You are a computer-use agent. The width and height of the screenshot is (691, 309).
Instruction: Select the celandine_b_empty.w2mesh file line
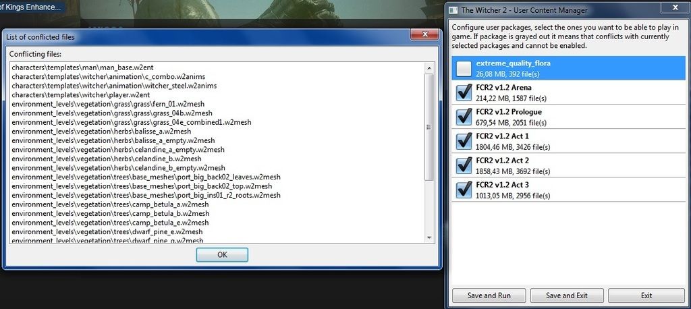pyautogui.click(x=118, y=168)
